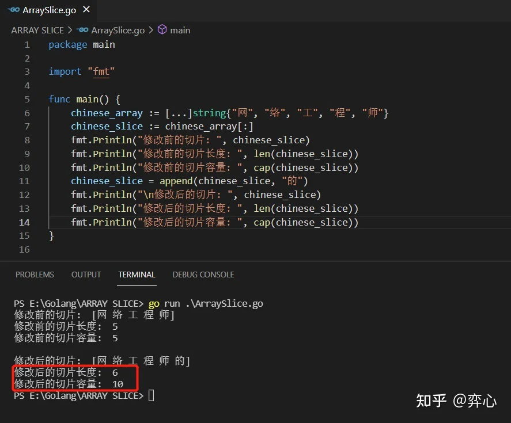
Task: Click 'len' call on line 13
Action: (x=262, y=208)
